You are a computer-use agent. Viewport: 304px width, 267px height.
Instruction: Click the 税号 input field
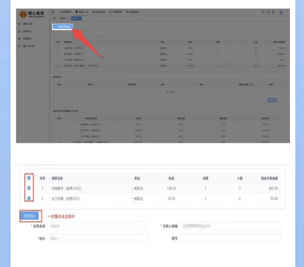point(230,238)
